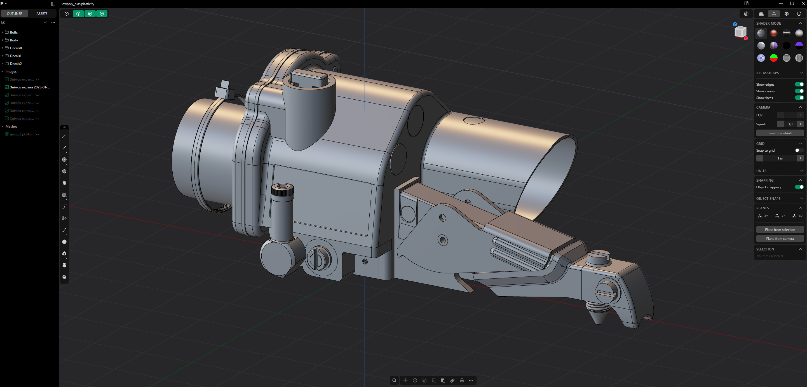Open the axes construction plane tab
Image resolution: width=807 pixels, height=387 pixels.
pos(774,14)
